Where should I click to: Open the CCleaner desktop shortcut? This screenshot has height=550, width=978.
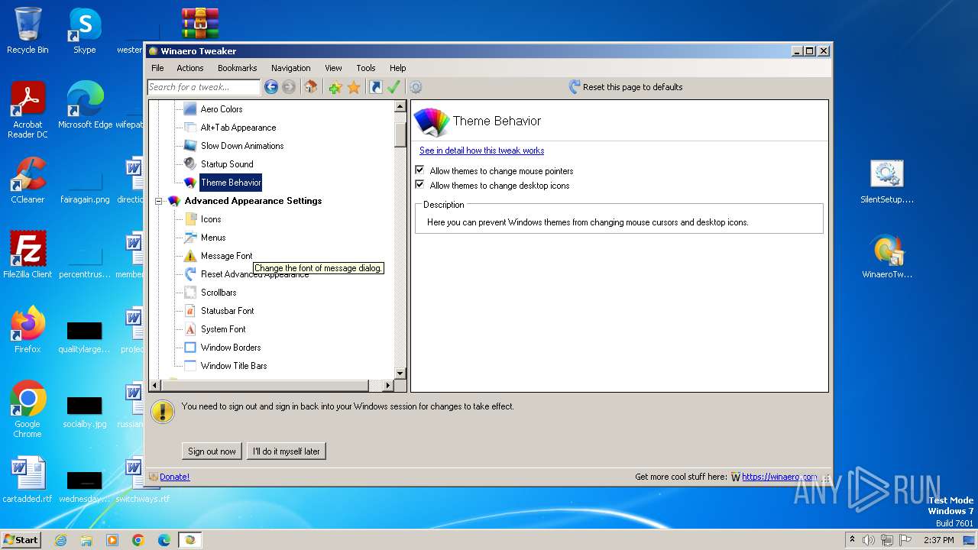28,180
